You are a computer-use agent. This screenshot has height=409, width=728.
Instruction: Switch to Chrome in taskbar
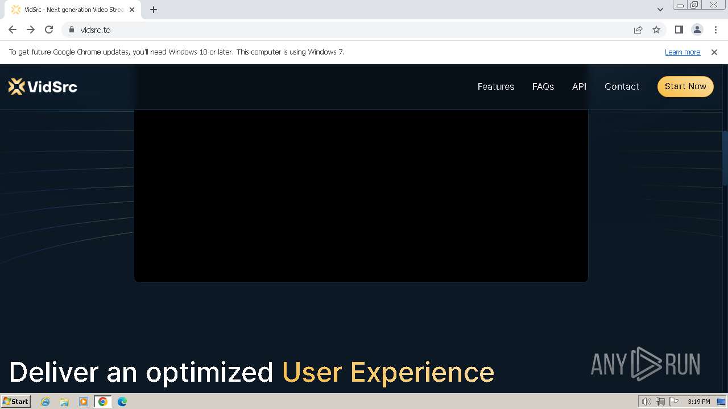coord(103,402)
